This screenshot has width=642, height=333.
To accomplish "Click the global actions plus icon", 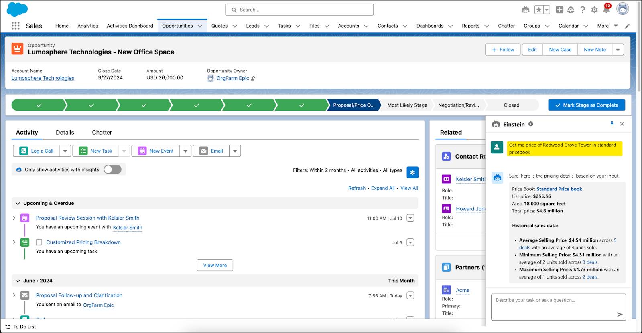I will point(559,10).
